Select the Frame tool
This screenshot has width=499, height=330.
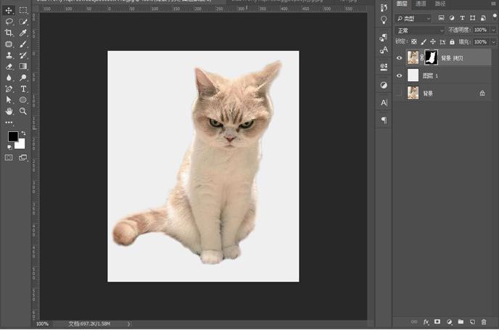click(x=9, y=44)
